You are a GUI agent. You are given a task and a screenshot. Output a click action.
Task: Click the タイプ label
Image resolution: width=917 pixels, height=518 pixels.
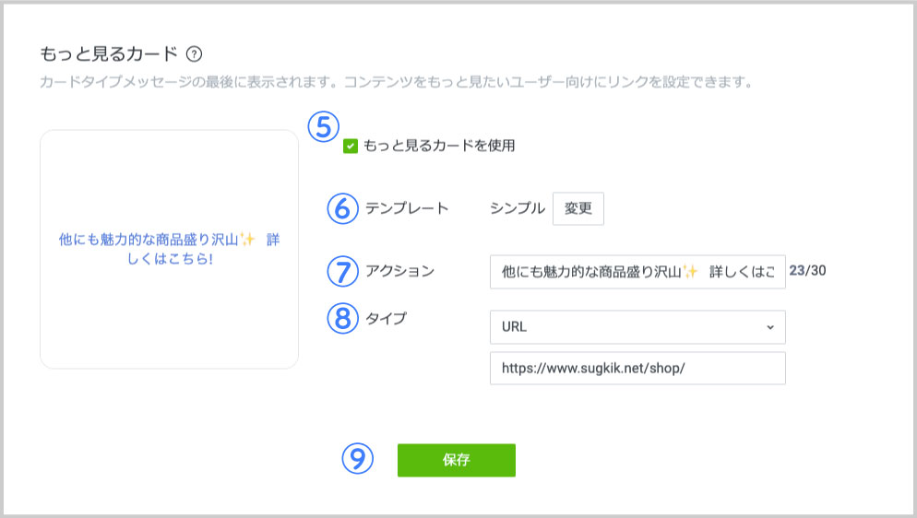386,319
